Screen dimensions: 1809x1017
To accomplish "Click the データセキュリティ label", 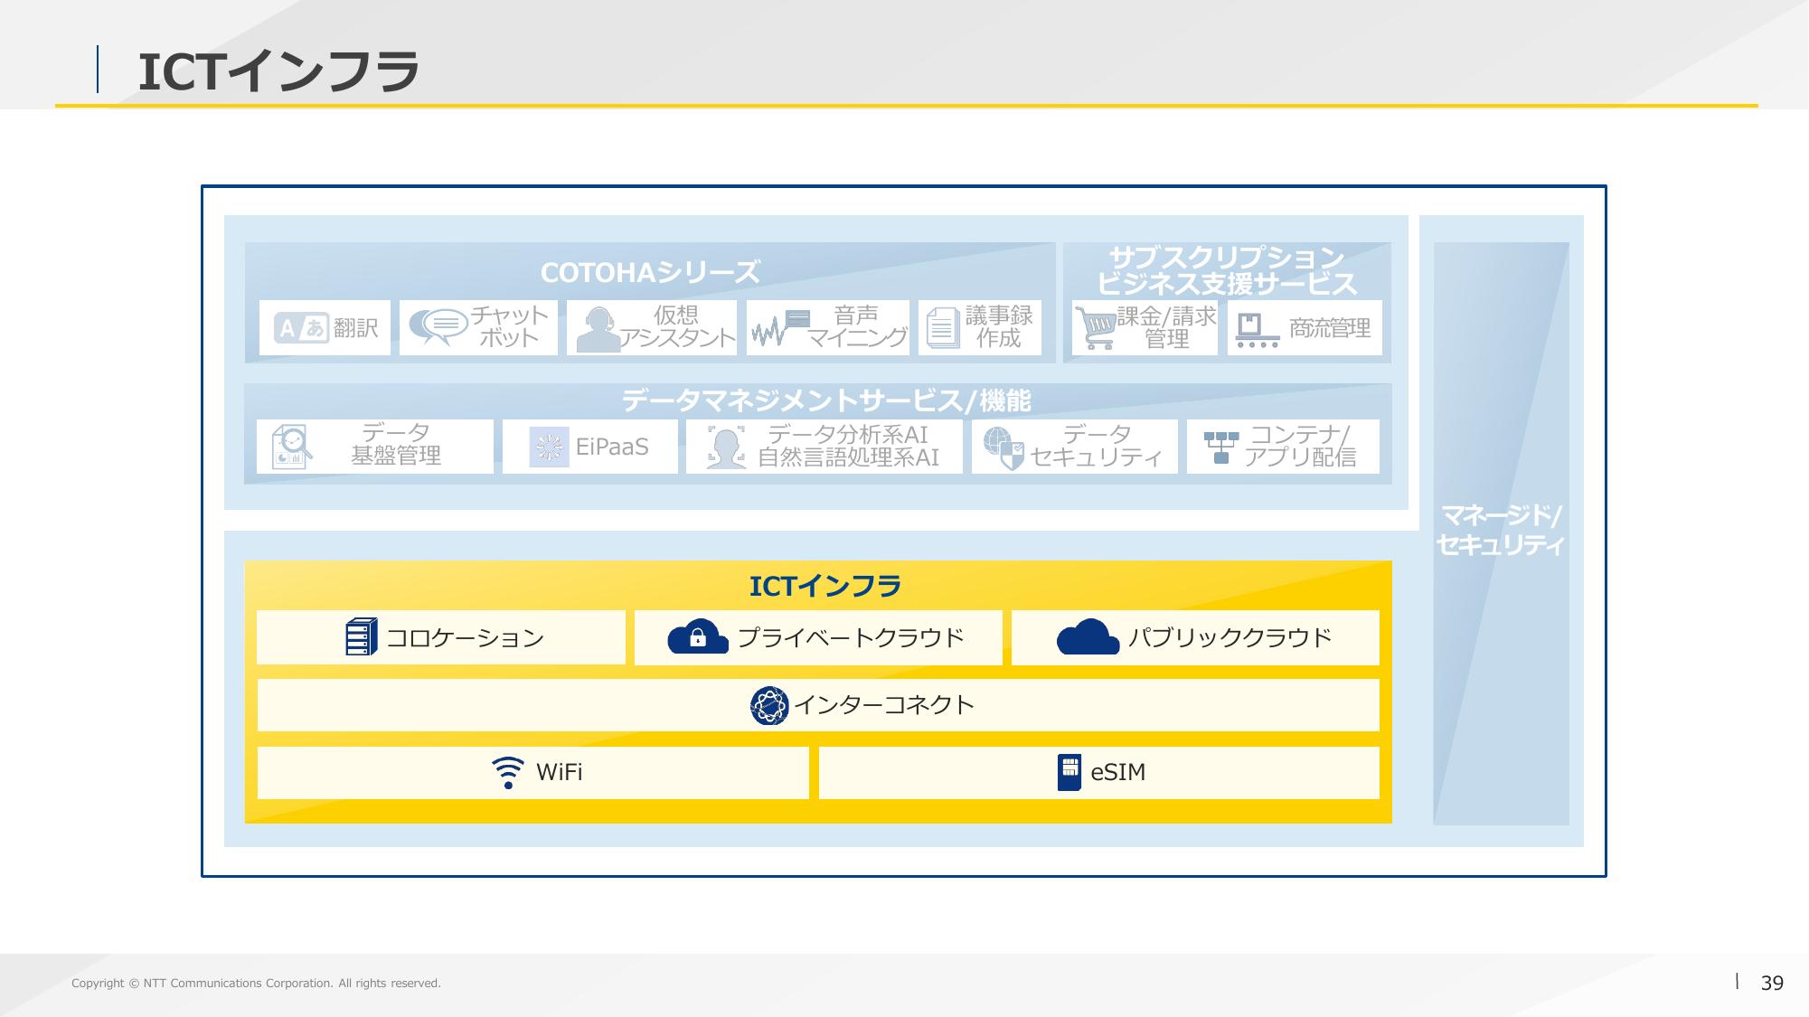I will point(1097,446).
